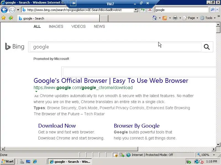Select the 'google - Search' browser tab
Viewport: 221px width, 165px height.
tap(59, 18)
